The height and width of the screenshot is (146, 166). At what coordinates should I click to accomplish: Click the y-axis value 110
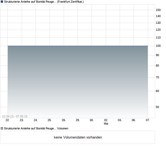click(158, 37)
